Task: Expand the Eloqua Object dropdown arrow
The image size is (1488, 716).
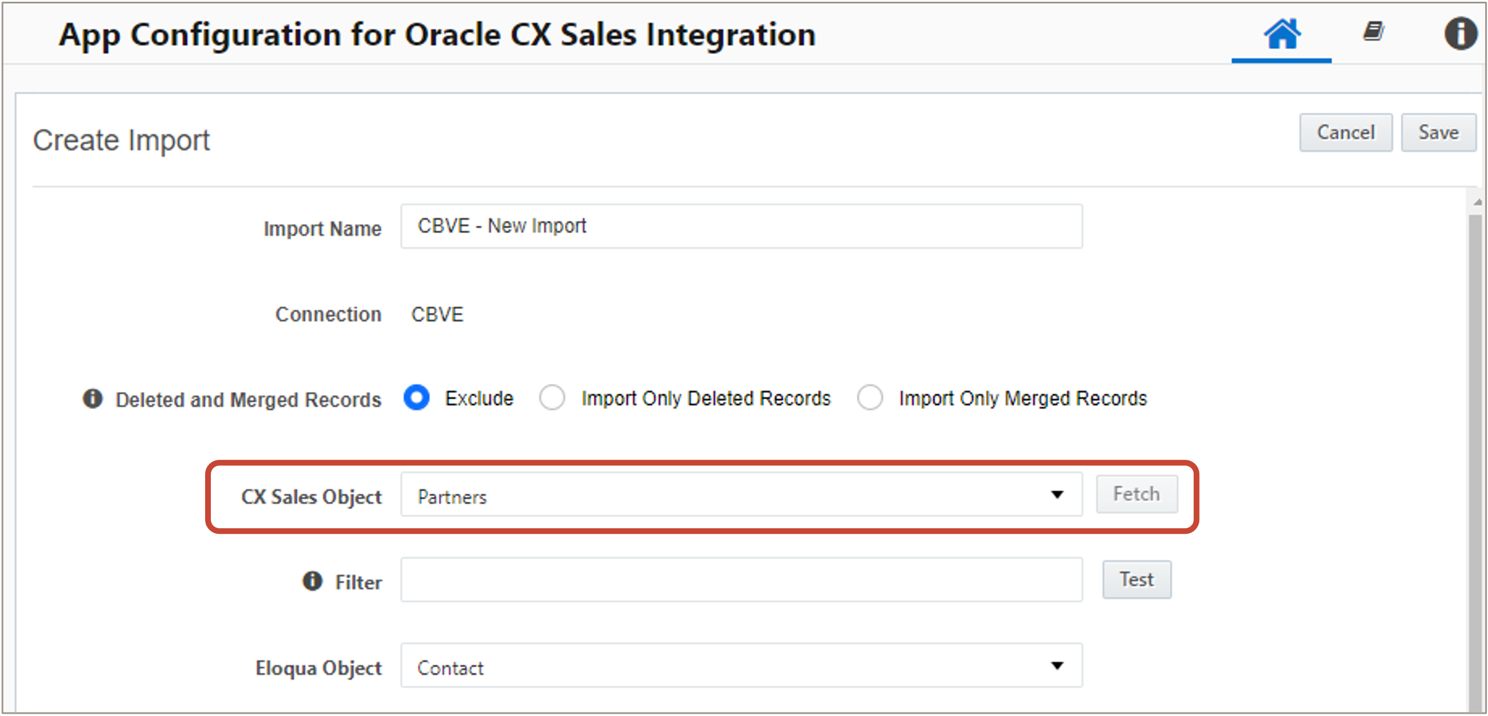Action: tap(1057, 666)
